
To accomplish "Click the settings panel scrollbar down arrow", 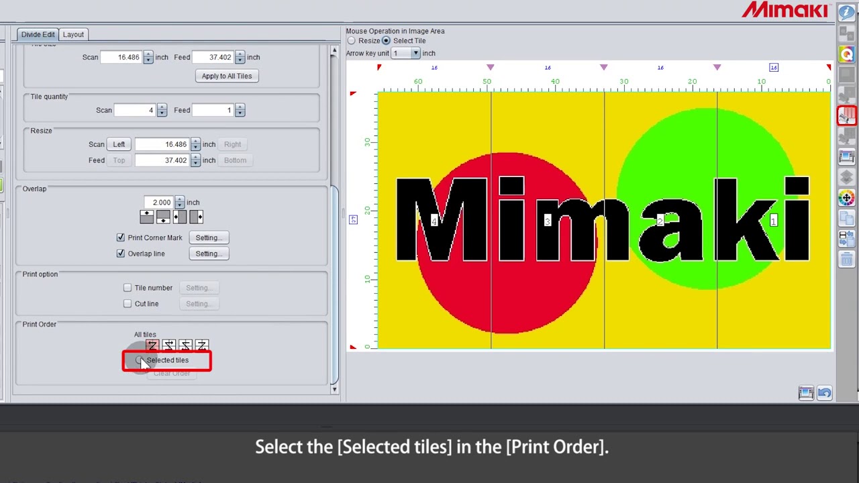I will tap(334, 389).
